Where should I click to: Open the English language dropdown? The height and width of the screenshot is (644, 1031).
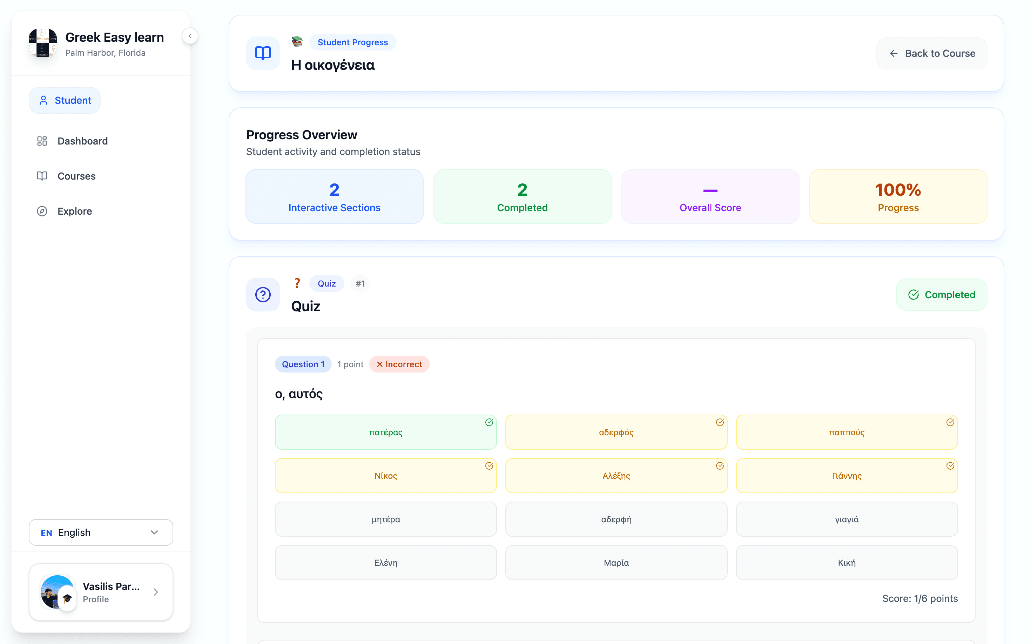(101, 532)
